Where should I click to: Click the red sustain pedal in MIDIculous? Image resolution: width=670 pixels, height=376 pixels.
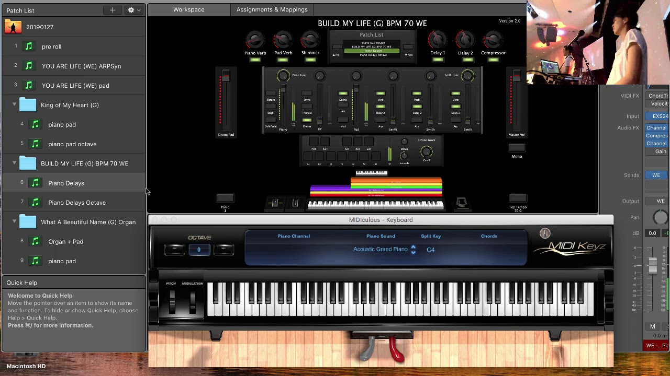(x=397, y=349)
